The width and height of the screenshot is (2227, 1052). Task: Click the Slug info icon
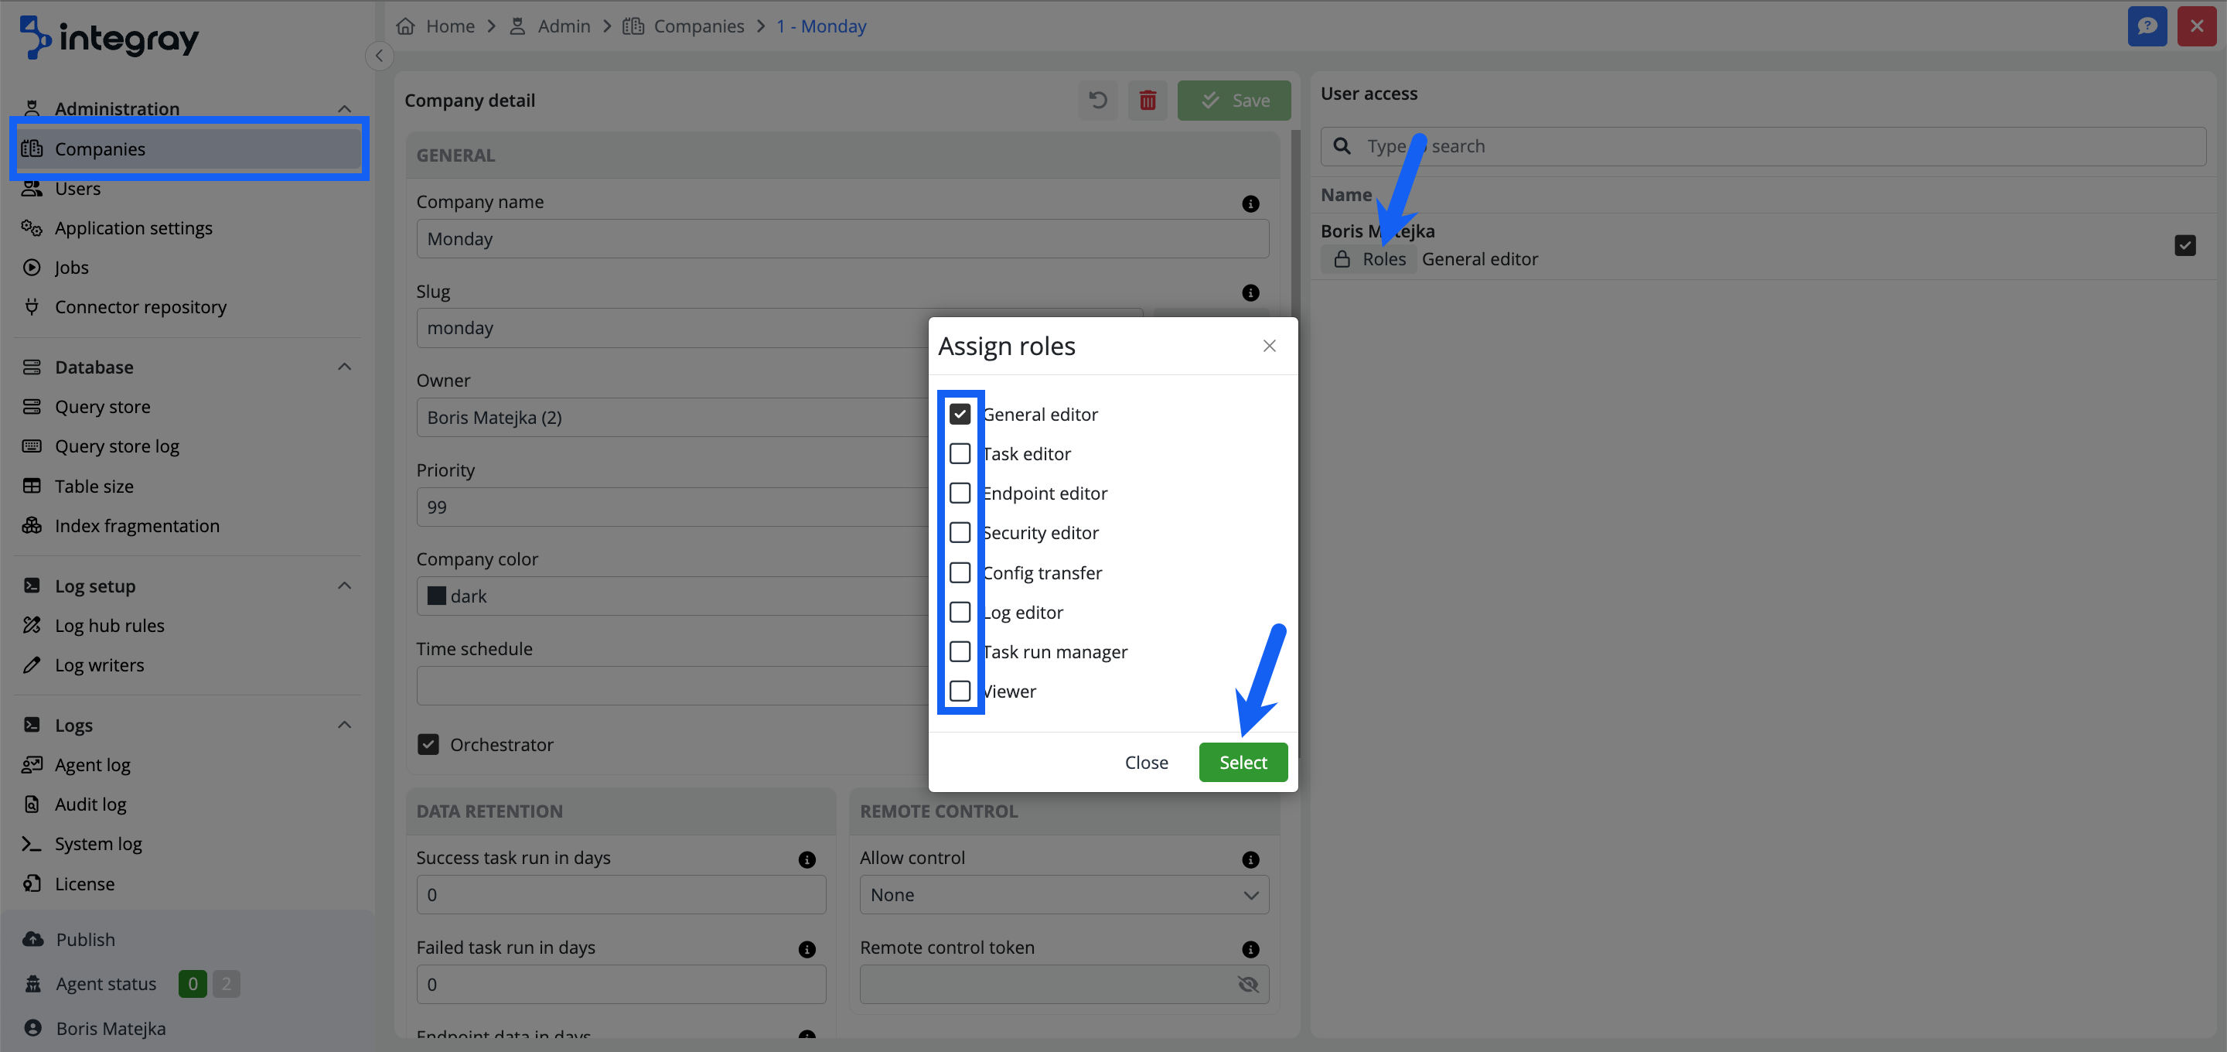[x=1250, y=292]
